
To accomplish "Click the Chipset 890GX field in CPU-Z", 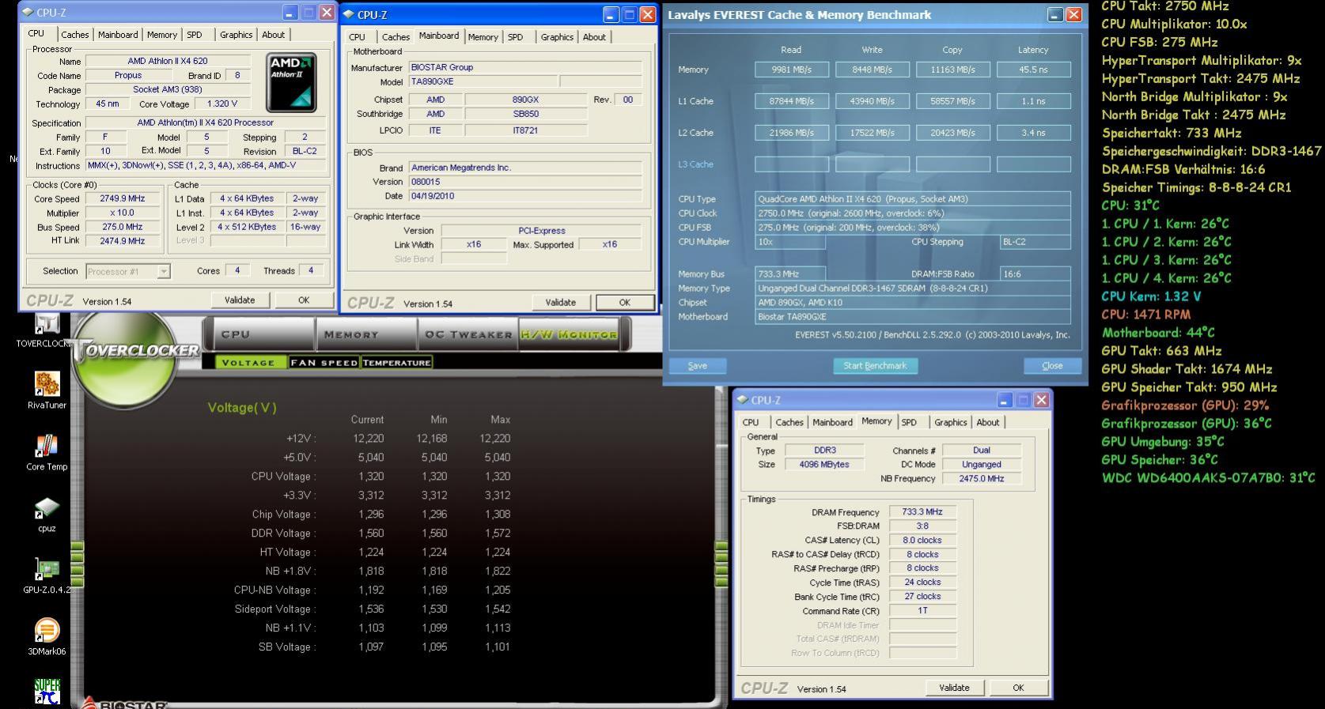I will (526, 100).
